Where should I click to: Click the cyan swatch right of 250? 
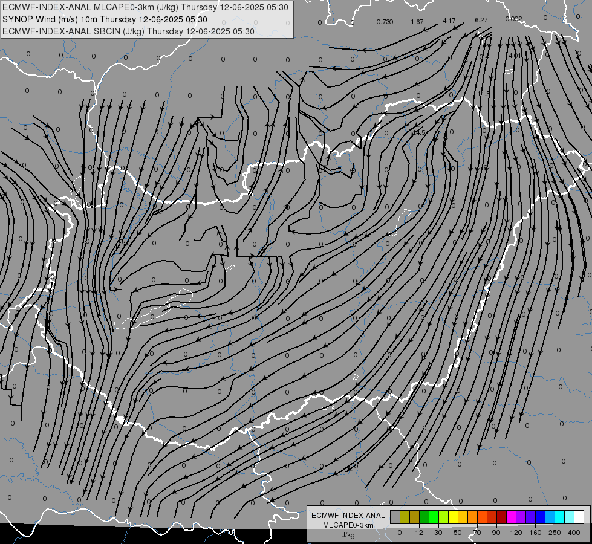pyautogui.click(x=560, y=517)
